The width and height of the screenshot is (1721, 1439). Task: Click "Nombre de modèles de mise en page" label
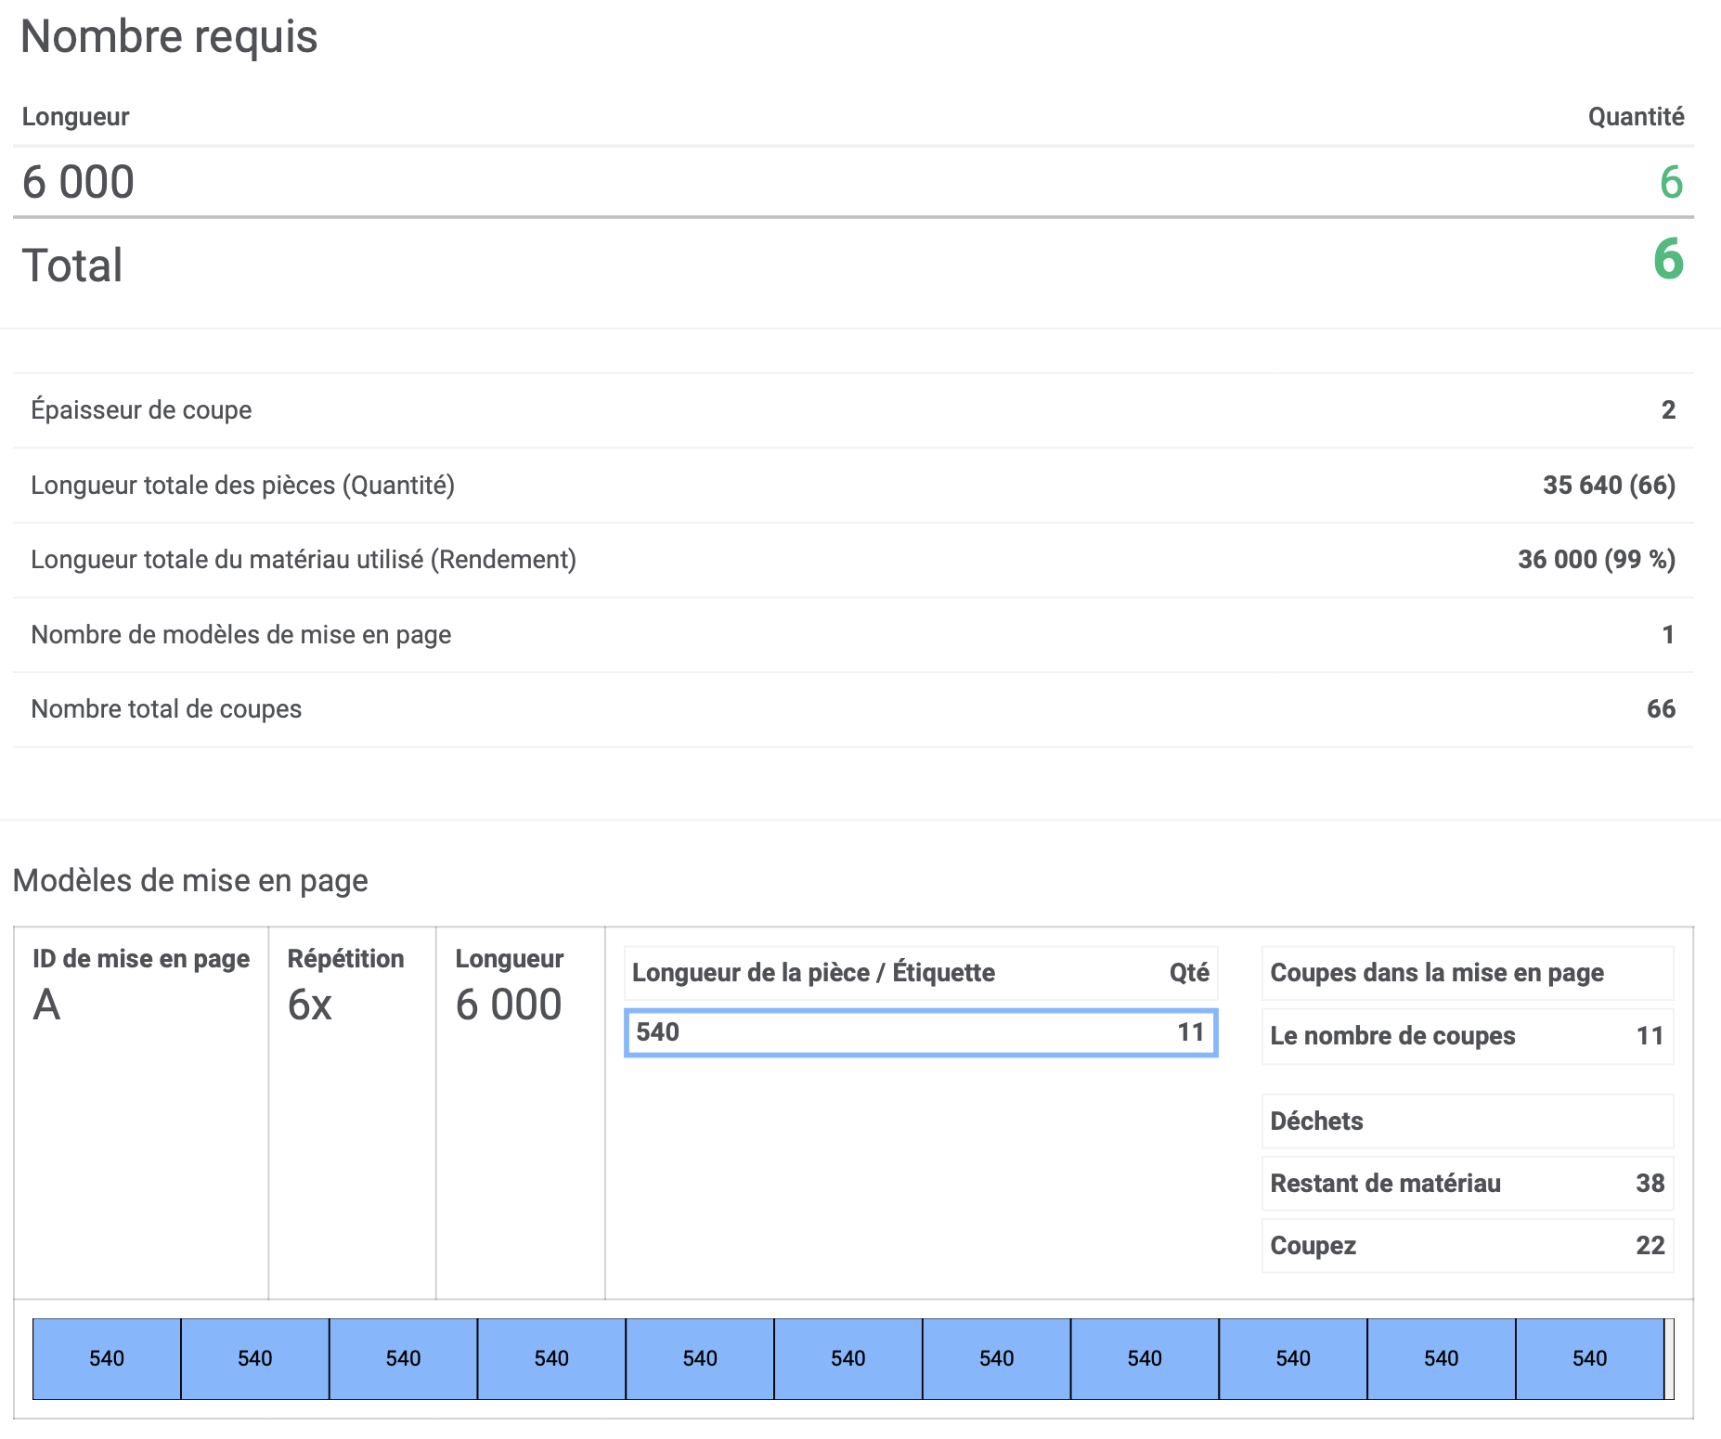click(x=241, y=635)
